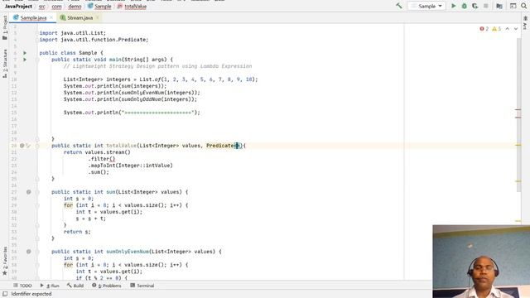Open the Project tool window side tab
Image resolution: width=530 pixels, height=298 pixels.
coord(5,27)
